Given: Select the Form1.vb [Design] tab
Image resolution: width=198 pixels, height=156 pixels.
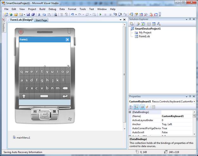Looking at the screenshot, I should point(22,20).
